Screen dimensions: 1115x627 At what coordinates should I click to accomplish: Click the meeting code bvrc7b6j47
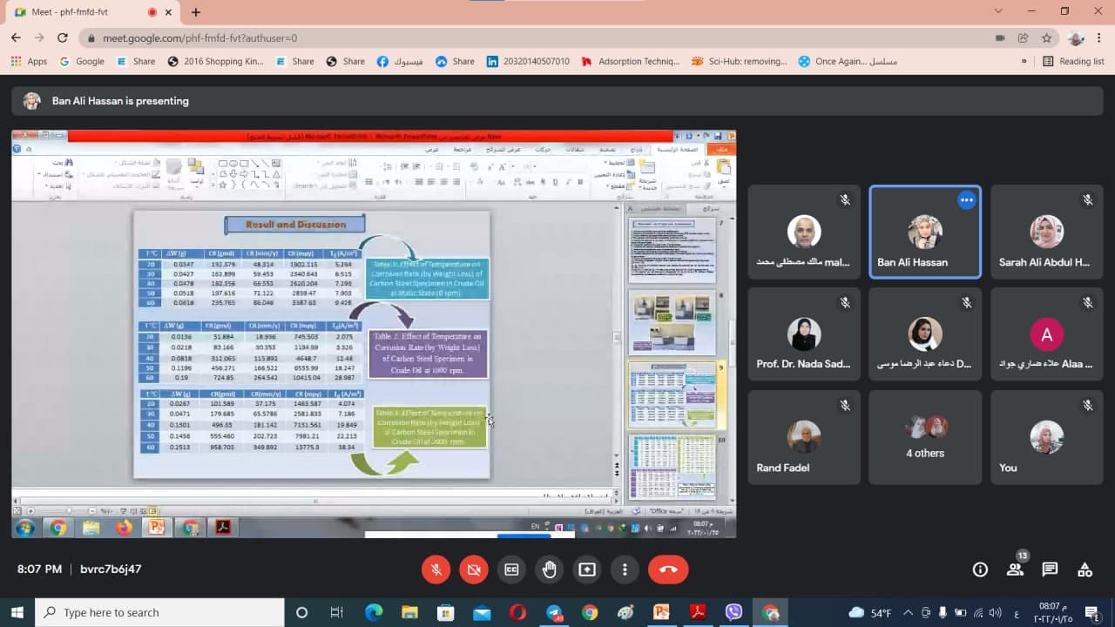tap(111, 570)
